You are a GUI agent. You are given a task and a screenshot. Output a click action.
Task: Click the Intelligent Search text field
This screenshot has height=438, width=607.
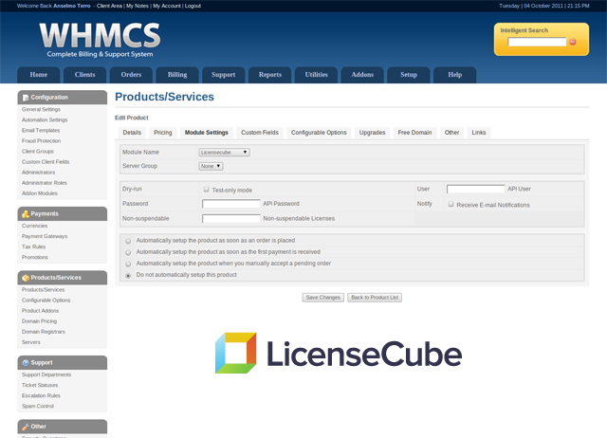pyautogui.click(x=537, y=42)
